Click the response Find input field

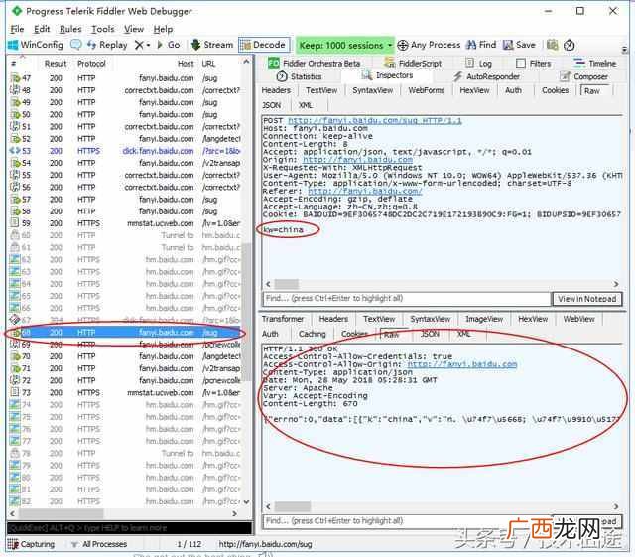coord(407,521)
